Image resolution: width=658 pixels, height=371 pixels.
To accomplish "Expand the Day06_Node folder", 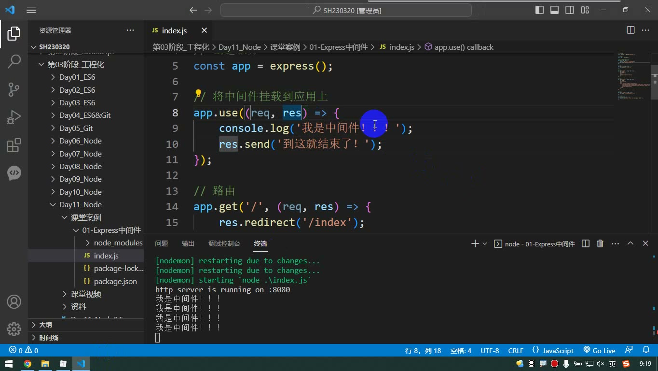I will click(x=80, y=141).
